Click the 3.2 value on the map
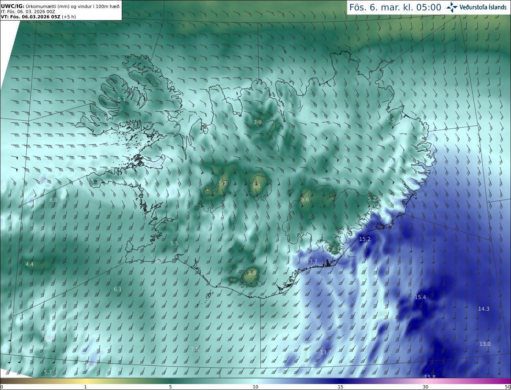511x390 pixels. pyautogui.click(x=222, y=183)
